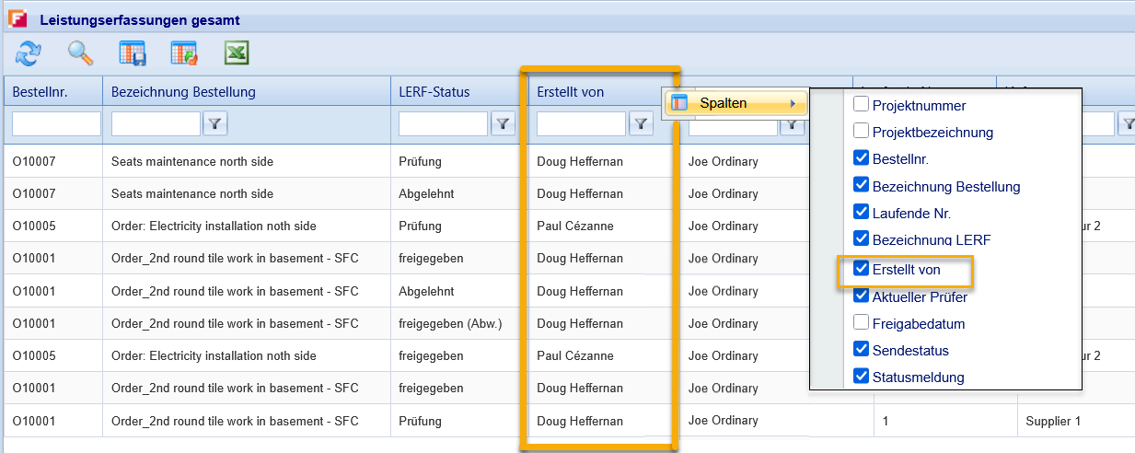Uncheck the Erstellt von column checkbox
Screen dimensions: 1135x453
click(x=862, y=270)
